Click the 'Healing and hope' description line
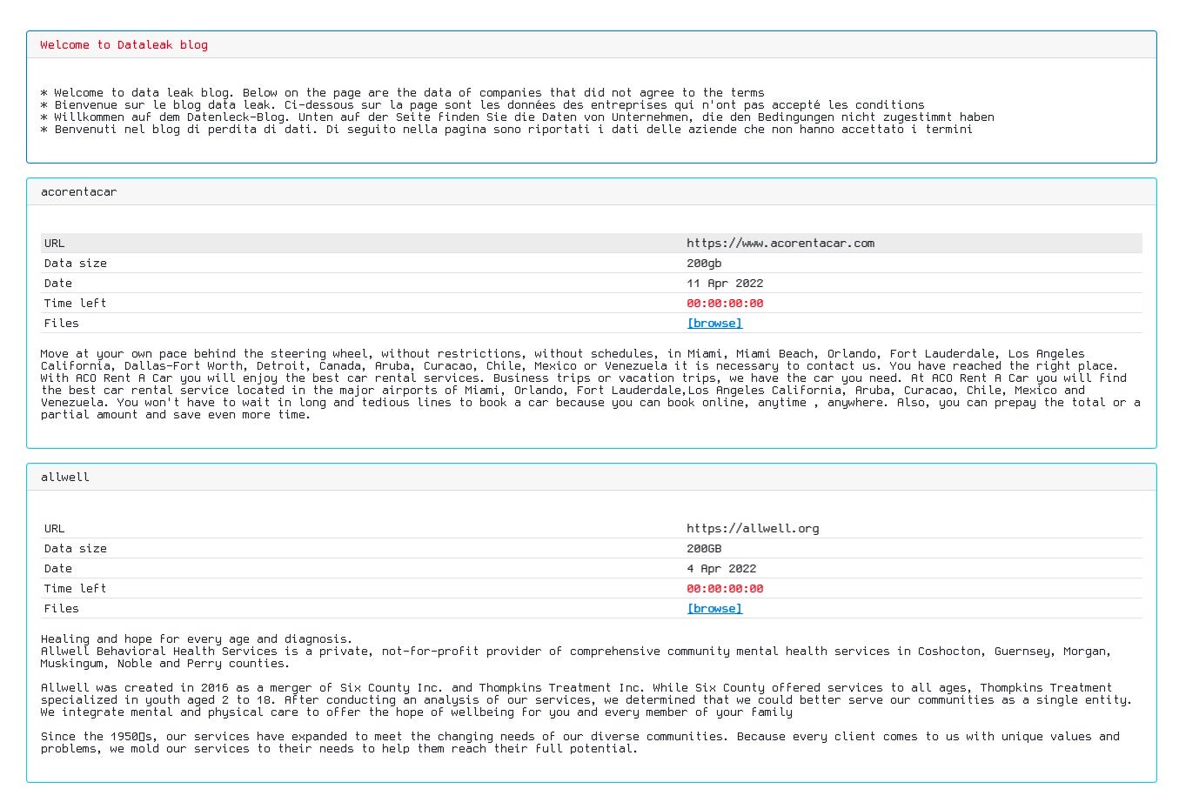This screenshot has height=789, width=1179. [197, 639]
